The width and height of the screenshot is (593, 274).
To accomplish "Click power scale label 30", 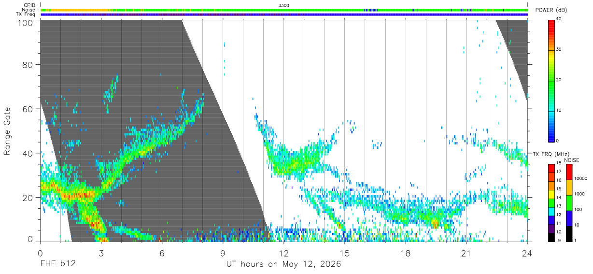I will pos(560,50).
